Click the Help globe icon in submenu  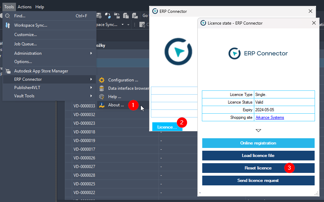[x=102, y=97]
